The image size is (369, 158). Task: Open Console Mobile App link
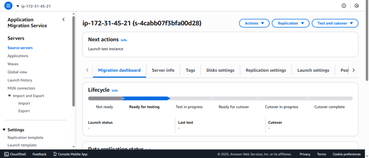point(70,154)
